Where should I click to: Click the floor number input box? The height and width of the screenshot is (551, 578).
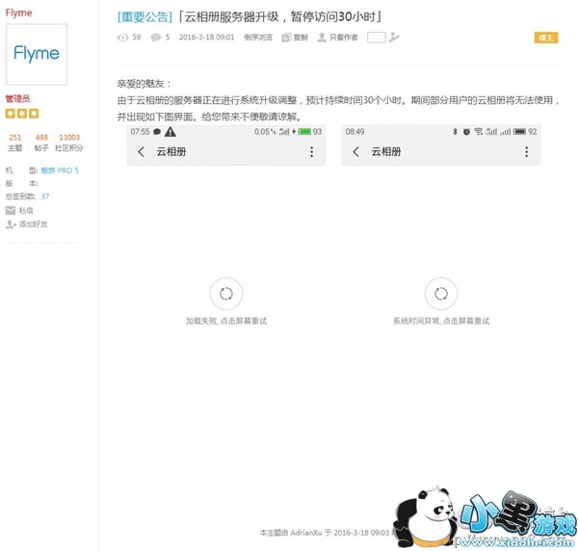[377, 38]
